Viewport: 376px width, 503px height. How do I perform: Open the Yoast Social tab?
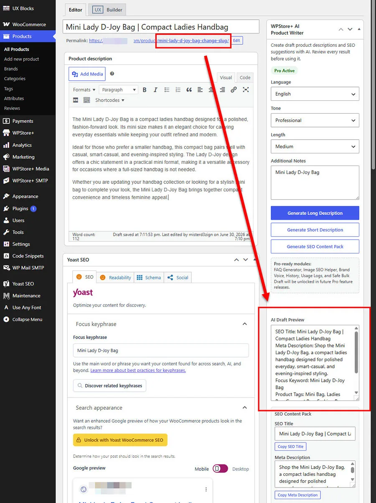(x=178, y=277)
